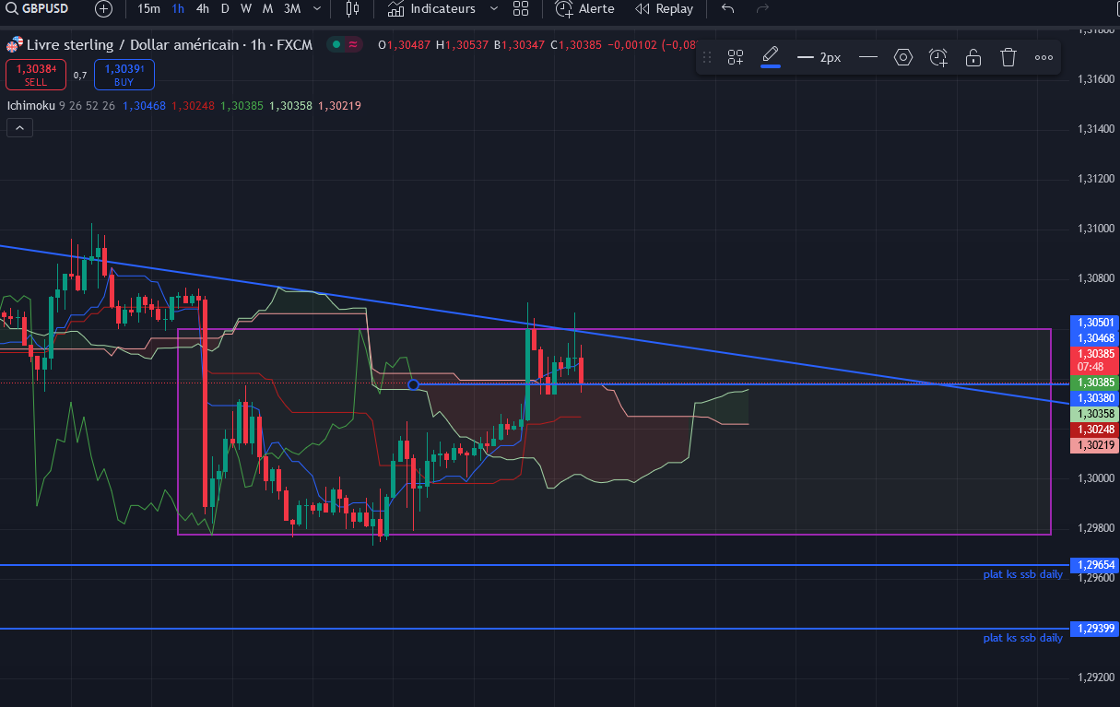Start bar Replay mode

pyautogui.click(x=665, y=8)
